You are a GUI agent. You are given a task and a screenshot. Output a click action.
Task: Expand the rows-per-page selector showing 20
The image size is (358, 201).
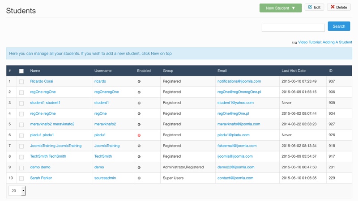click(x=17, y=191)
